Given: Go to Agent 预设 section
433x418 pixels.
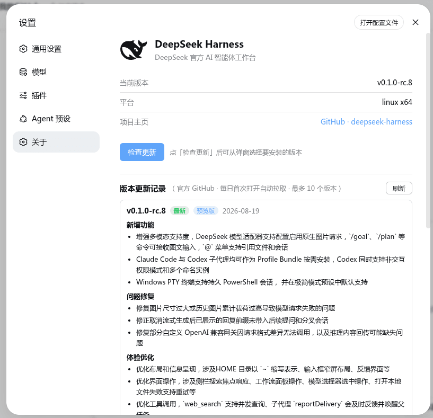Looking at the screenshot, I should 56,119.
